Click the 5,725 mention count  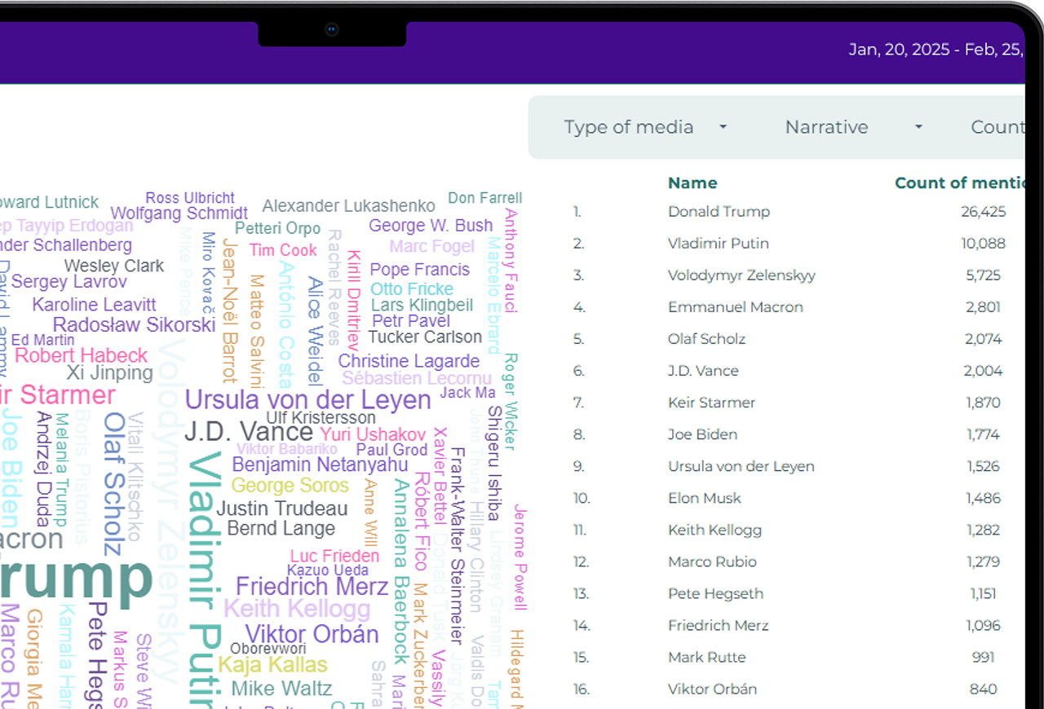[x=984, y=275]
